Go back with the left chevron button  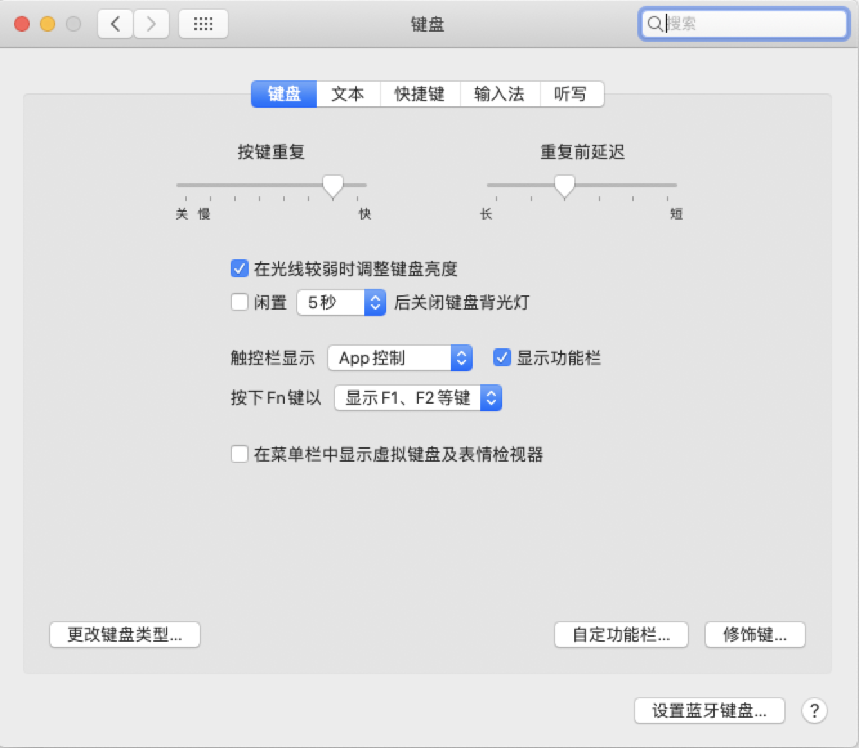tap(116, 24)
